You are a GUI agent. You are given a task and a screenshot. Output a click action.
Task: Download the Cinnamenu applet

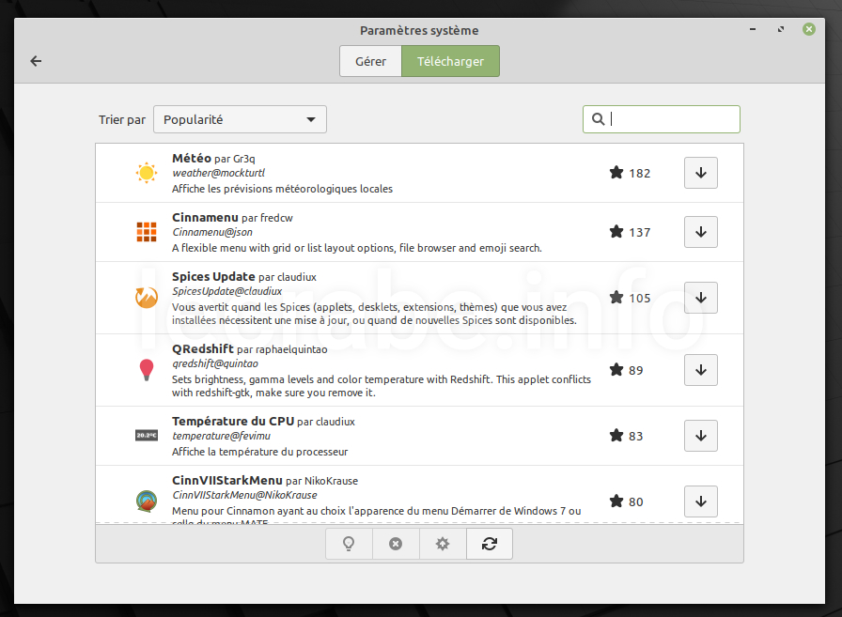701,232
